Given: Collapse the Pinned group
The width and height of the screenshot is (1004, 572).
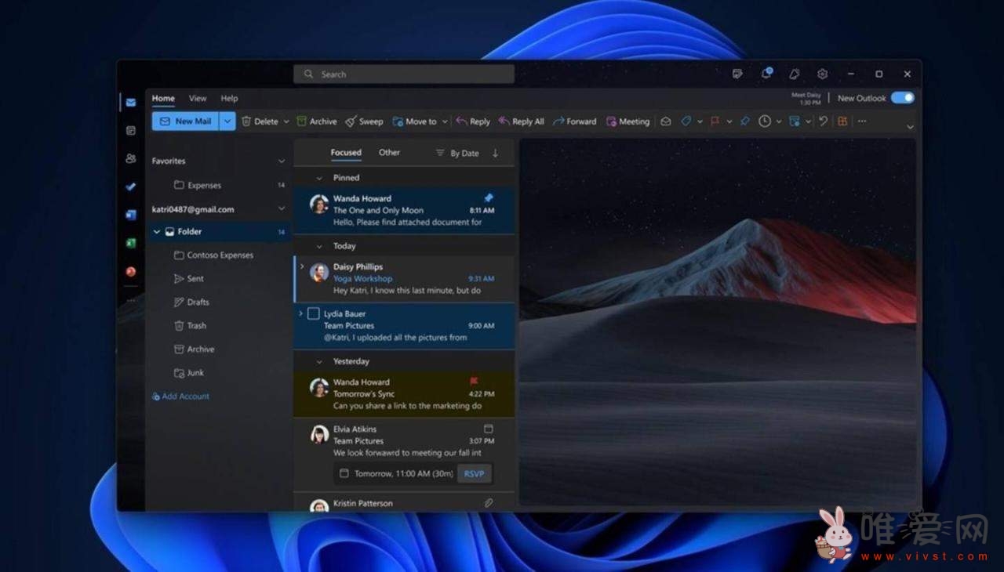Looking at the screenshot, I should click(319, 178).
